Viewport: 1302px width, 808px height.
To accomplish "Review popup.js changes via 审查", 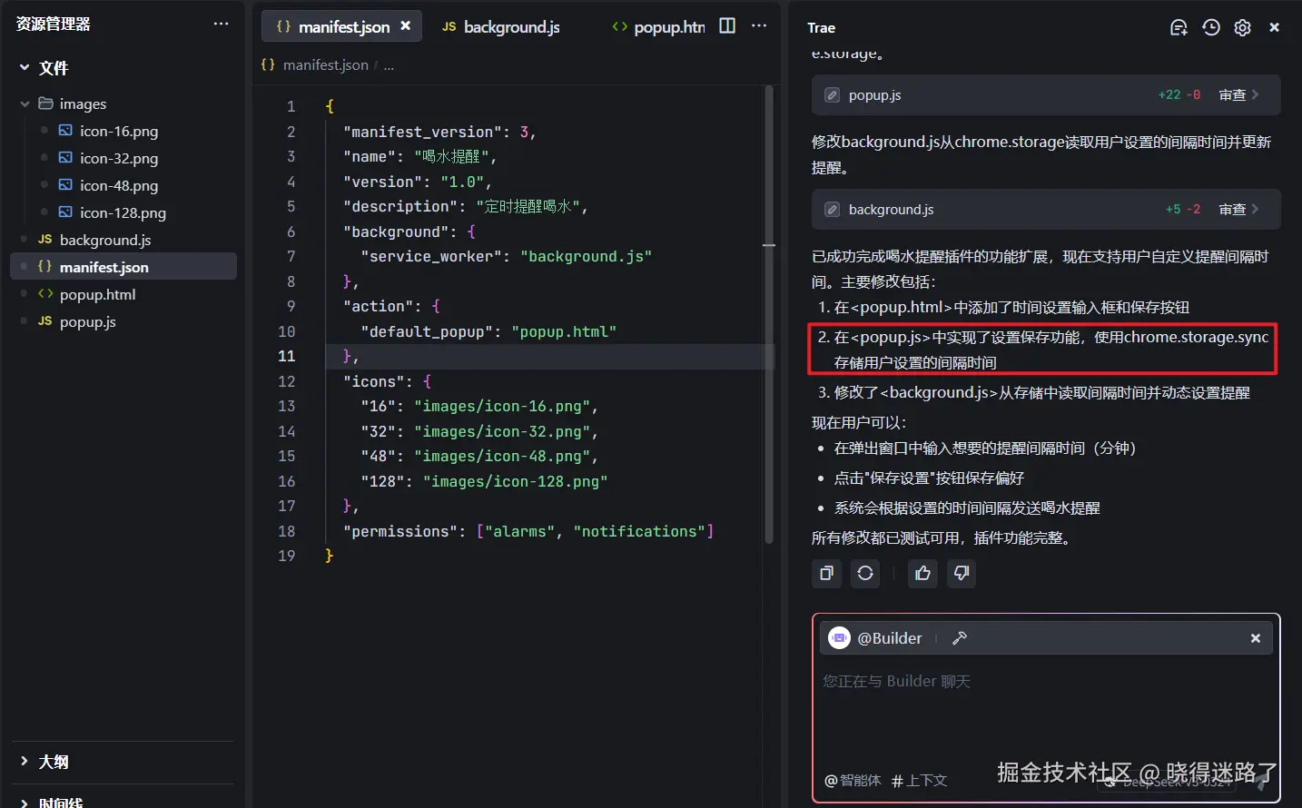I will click(1238, 95).
